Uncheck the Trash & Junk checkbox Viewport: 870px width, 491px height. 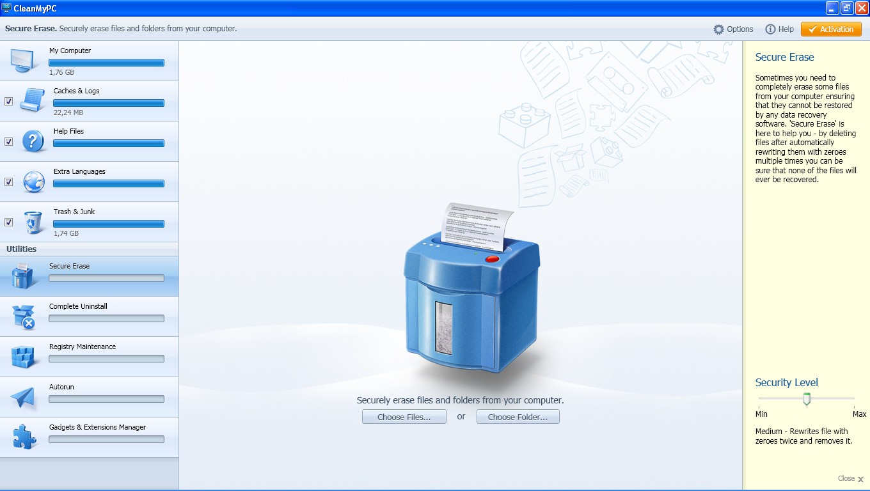click(x=8, y=222)
